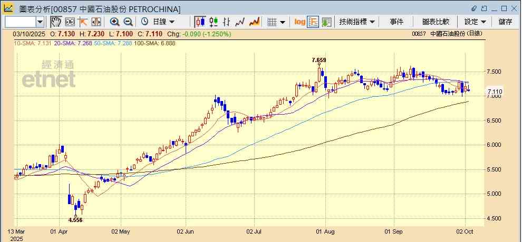Viewport: 522px width, 242px height.
Task: Select the hand pan tool
Action: click(x=56, y=22)
